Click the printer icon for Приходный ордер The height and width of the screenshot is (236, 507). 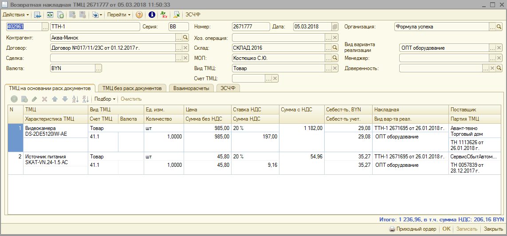392,229
